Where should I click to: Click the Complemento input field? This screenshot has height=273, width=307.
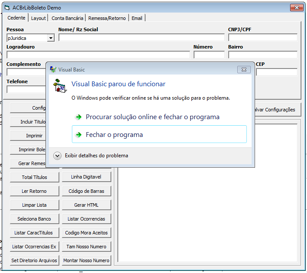point(26,72)
